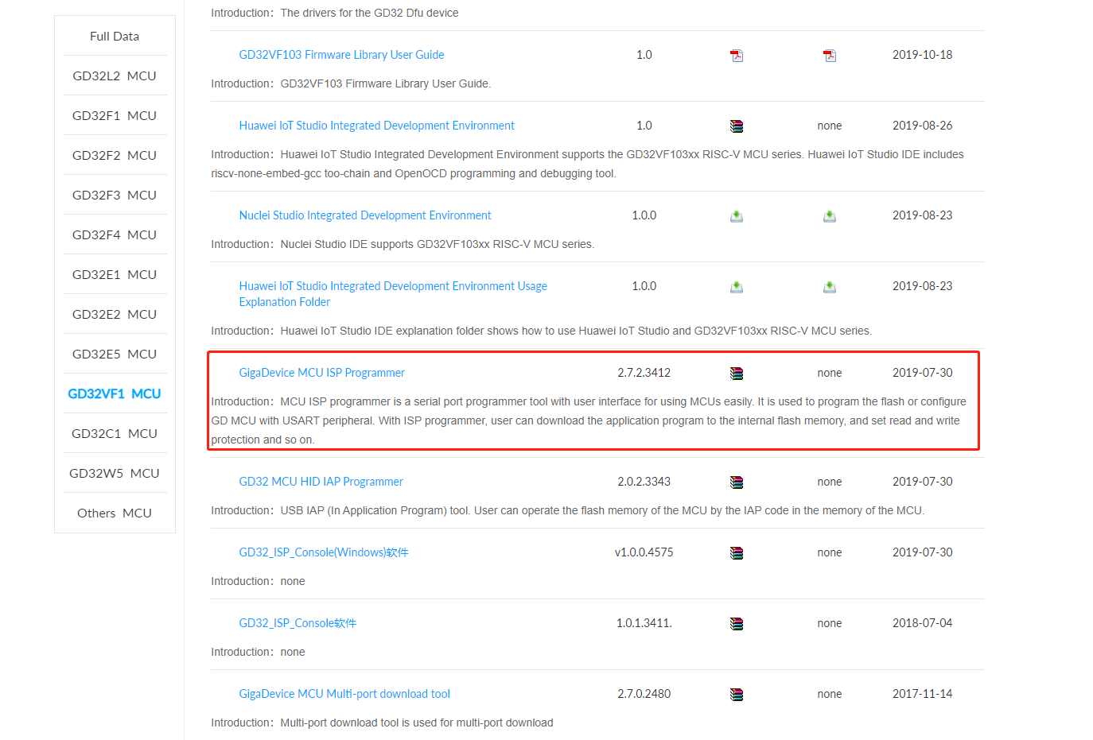Click GD32VF103 Firmware Library User Guide link

pyautogui.click(x=341, y=55)
